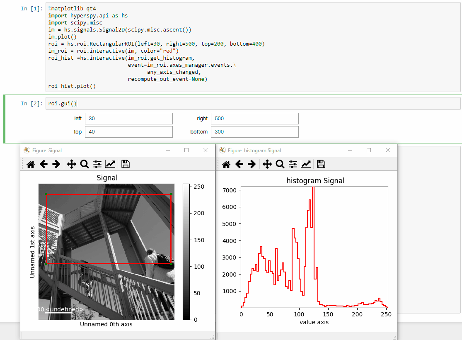This screenshot has width=462, height=340.
Task: Select Pan tool in histogram figure toolbar
Action: (267, 164)
